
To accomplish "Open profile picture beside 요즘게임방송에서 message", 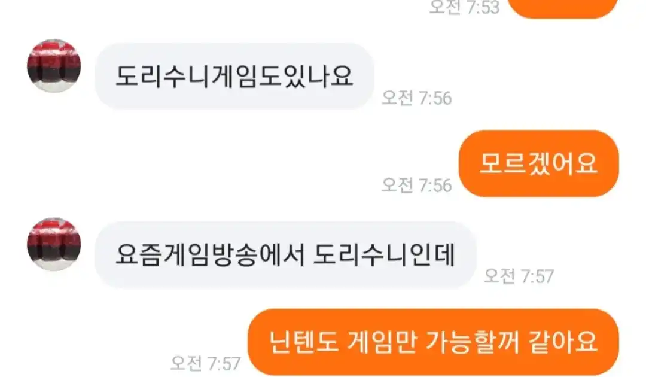I will [54, 244].
